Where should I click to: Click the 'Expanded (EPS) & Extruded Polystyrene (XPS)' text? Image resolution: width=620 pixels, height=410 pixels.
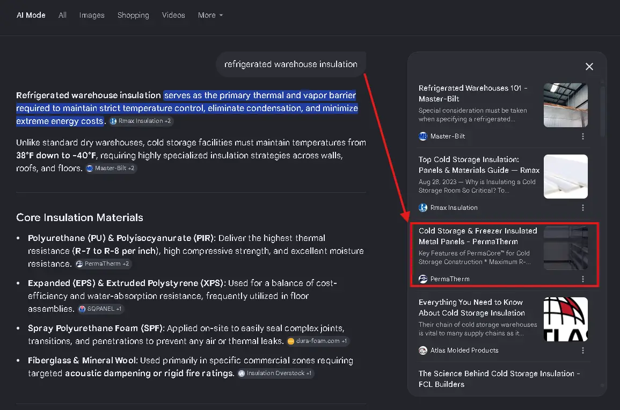(127, 283)
